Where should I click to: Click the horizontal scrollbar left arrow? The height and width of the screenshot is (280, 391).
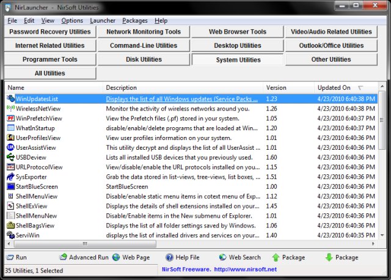(9, 243)
